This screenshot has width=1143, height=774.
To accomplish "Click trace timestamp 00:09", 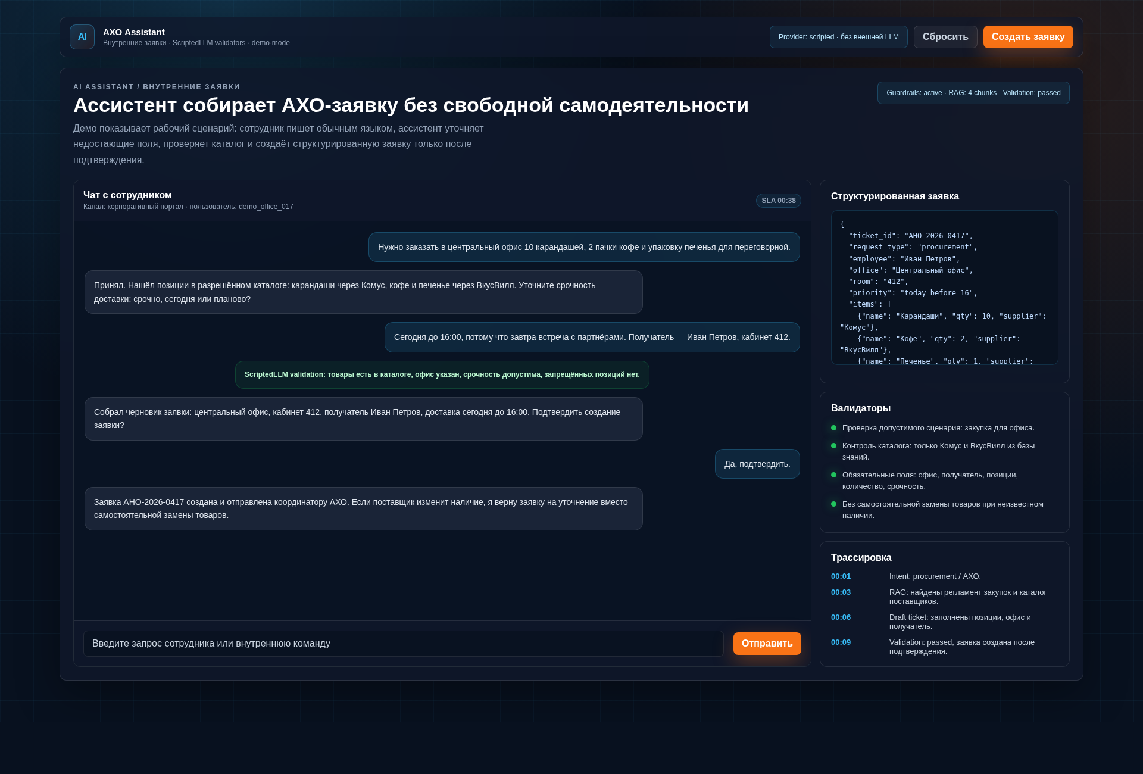I will [x=841, y=642].
